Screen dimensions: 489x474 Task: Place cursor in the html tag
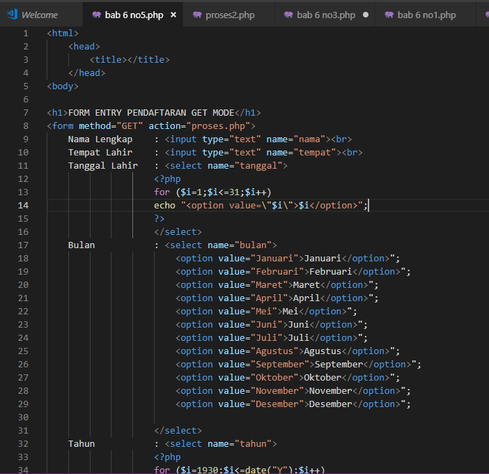click(x=63, y=33)
